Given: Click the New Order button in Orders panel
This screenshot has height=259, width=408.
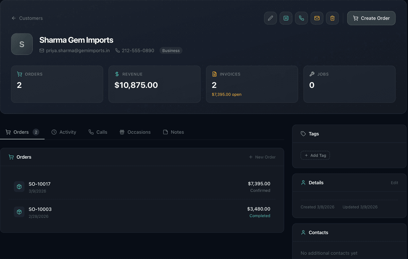Looking at the screenshot, I should click(262, 157).
